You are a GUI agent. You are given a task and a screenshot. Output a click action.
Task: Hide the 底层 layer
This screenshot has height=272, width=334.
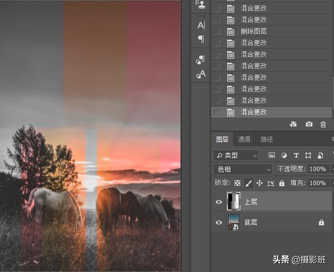(x=219, y=222)
